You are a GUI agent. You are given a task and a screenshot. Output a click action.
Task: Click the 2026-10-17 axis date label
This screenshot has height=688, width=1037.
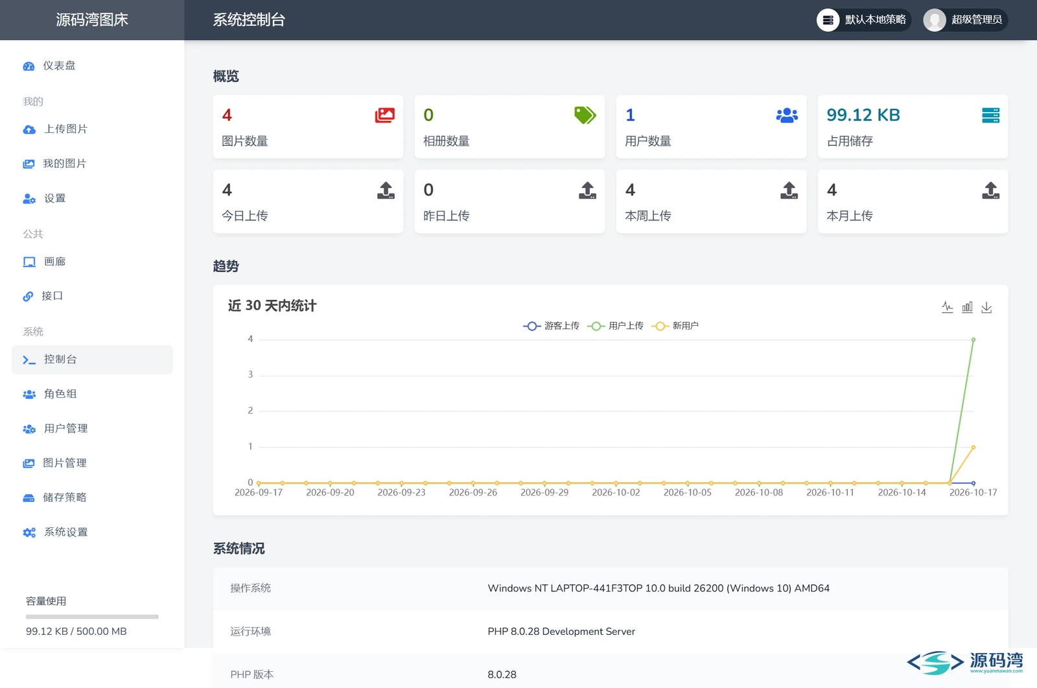(973, 493)
